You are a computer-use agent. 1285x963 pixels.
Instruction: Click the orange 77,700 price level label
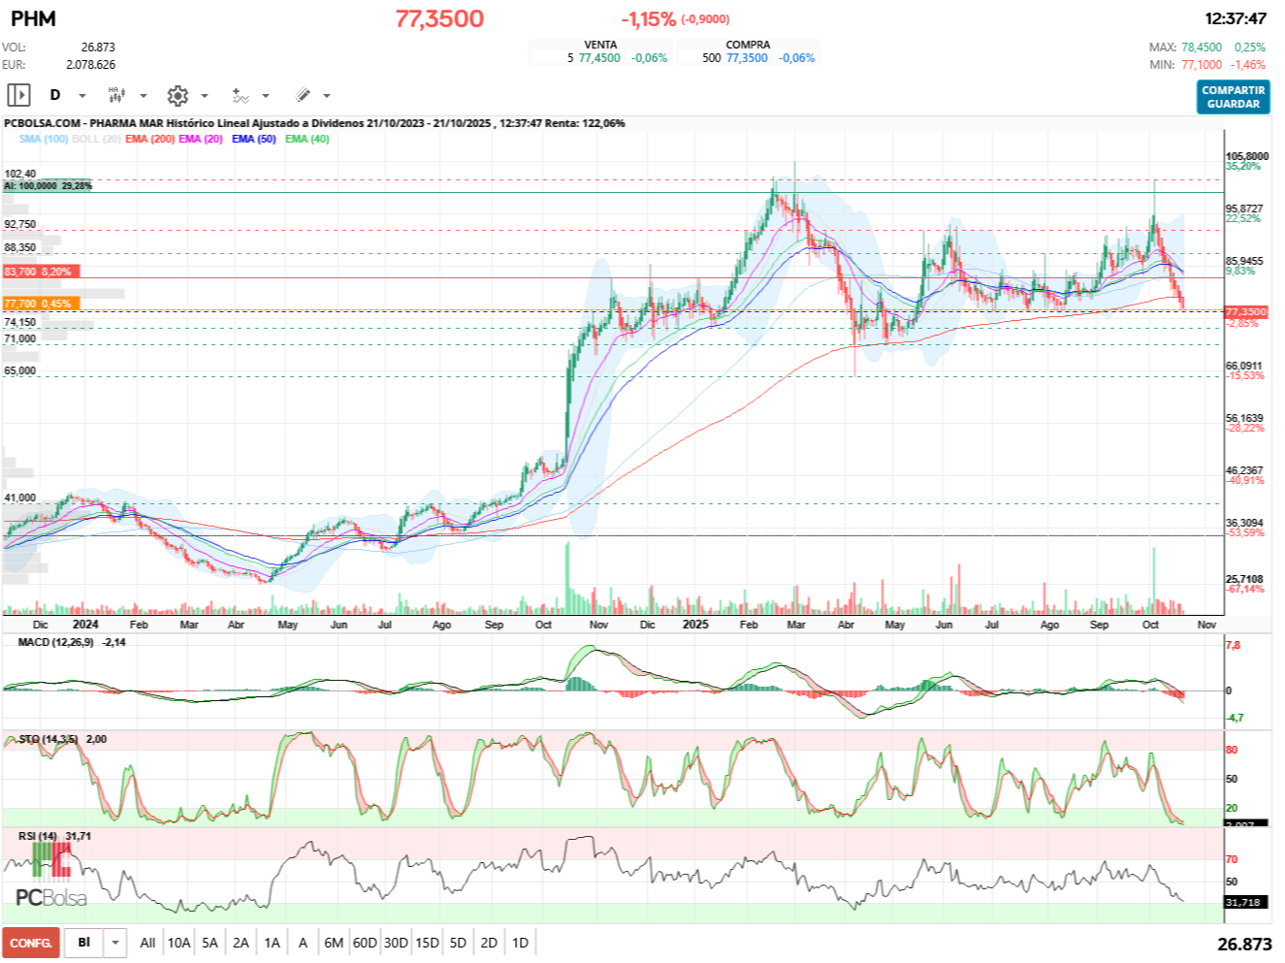tap(39, 304)
